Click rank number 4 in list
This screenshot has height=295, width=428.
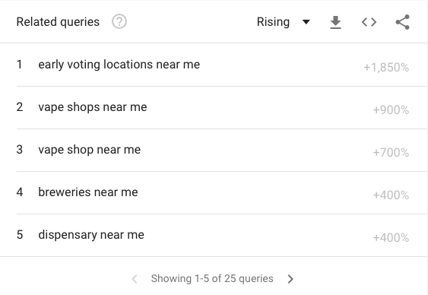pyautogui.click(x=19, y=192)
